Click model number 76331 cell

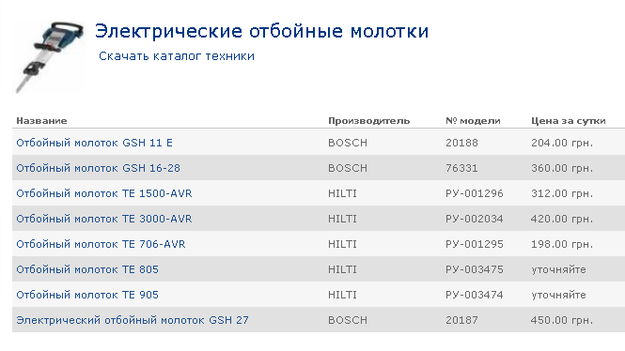point(461,168)
